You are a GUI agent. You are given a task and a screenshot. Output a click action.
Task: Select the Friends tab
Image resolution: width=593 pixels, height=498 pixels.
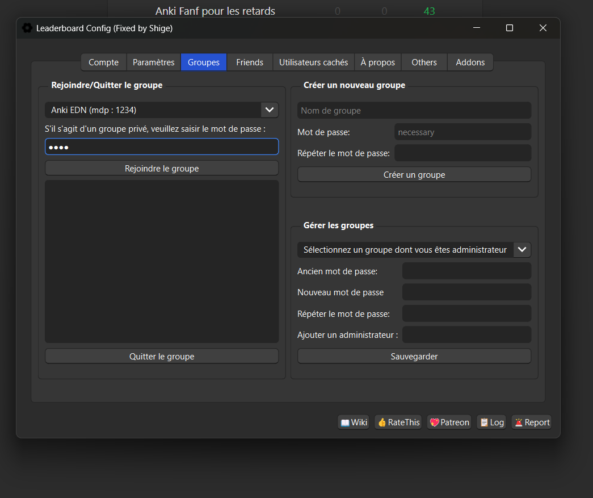[250, 62]
